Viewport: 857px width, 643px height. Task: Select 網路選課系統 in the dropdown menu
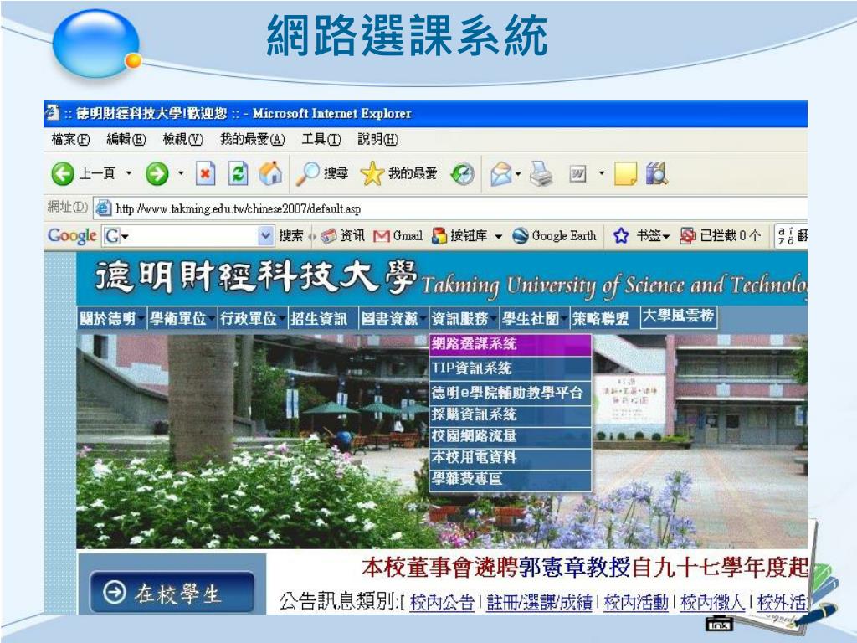coord(510,344)
